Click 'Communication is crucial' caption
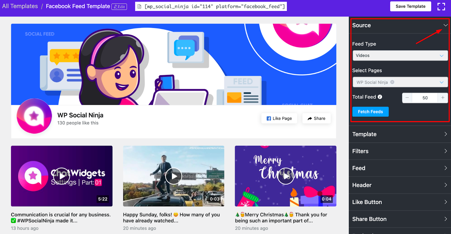This screenshot has width=451, height=234. click(61, 218)
